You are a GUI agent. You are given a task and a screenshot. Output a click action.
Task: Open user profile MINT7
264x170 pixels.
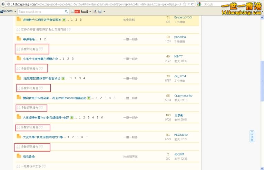point(178,56)
